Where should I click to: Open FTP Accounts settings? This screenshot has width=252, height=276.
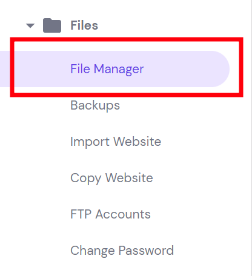pos(110,214)
